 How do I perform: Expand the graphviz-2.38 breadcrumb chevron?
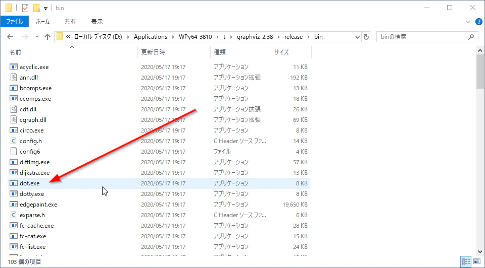click(x=278, y=37)
